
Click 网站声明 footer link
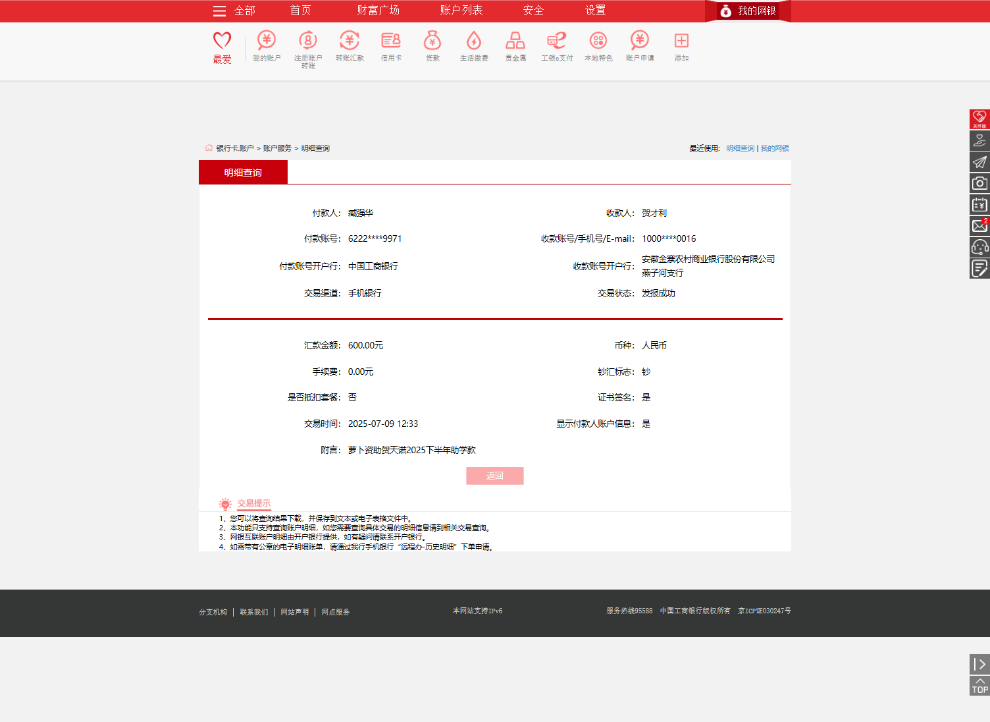pyautogui.click(x=295, y=612)
